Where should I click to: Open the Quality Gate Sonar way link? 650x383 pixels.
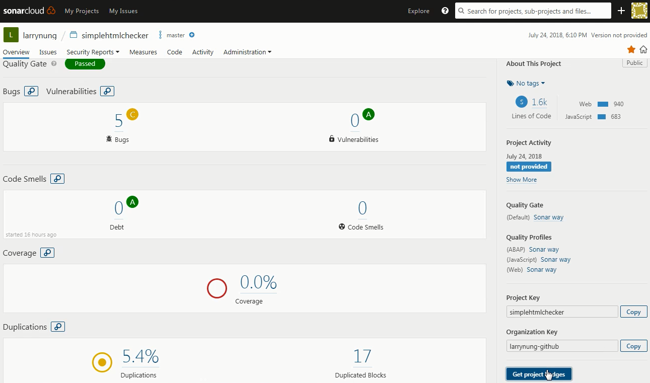(x=548, y=217)
